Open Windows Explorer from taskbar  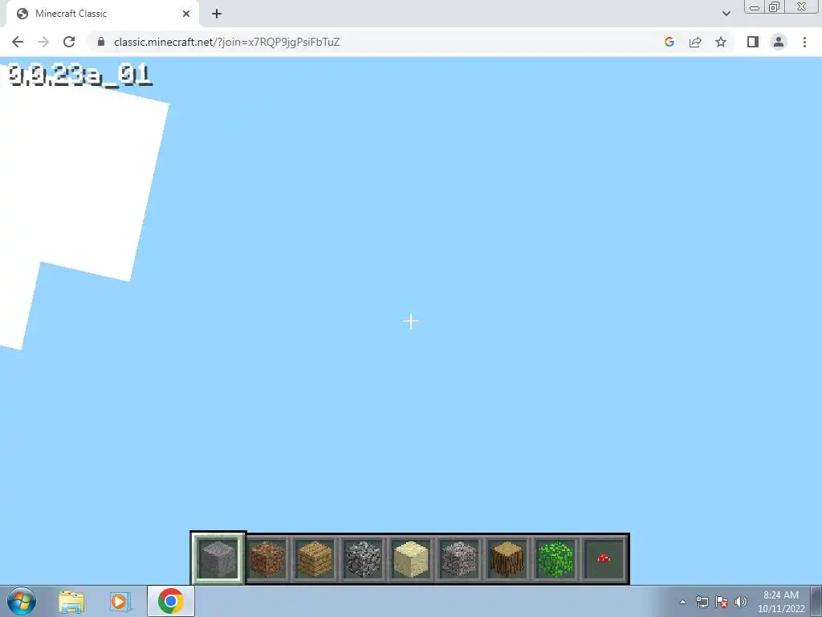click(71, 601)
